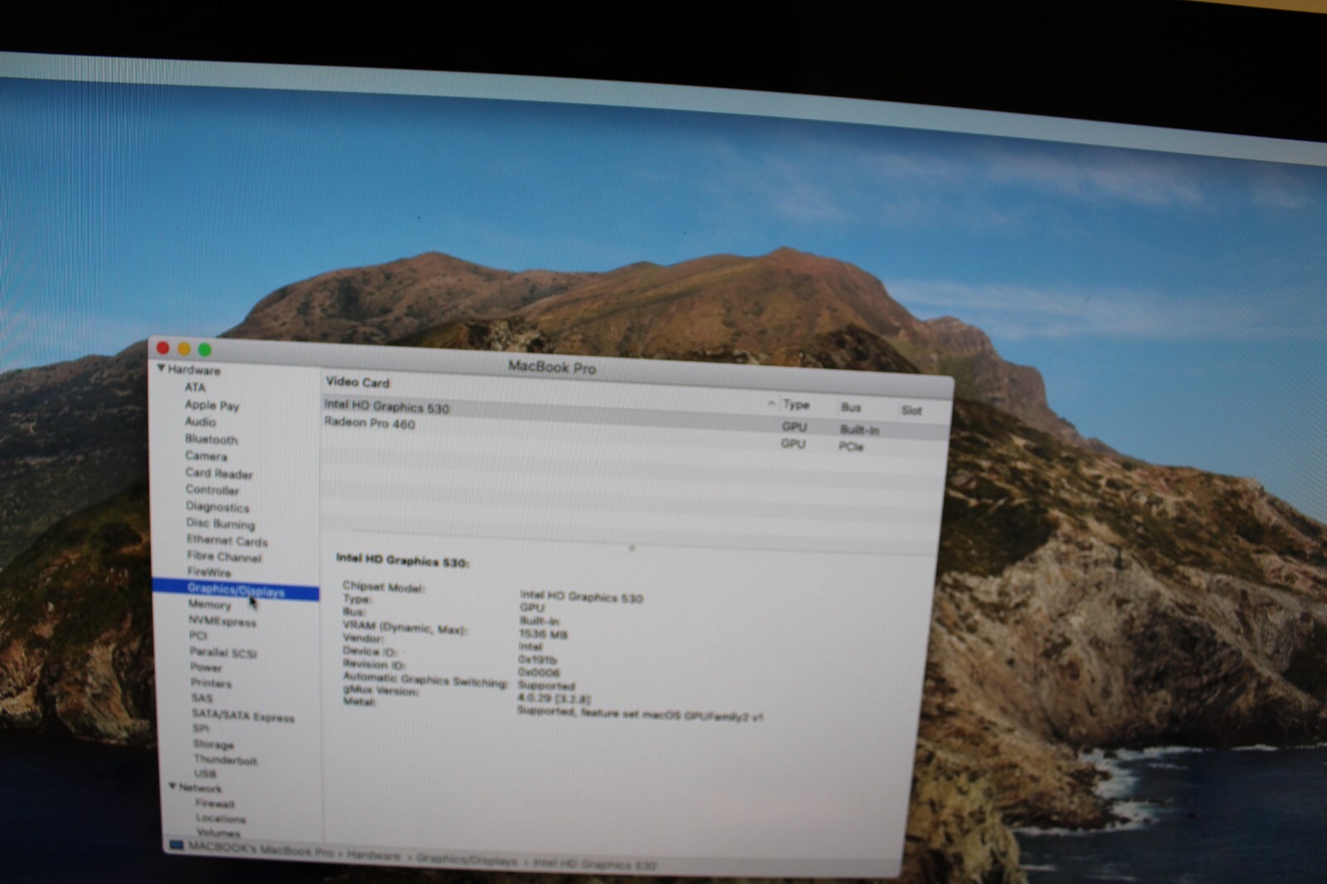This screenshot has height=884, width=1327.
Task: Select SAS in the sidebar
Action: click(x=202, y=698)
